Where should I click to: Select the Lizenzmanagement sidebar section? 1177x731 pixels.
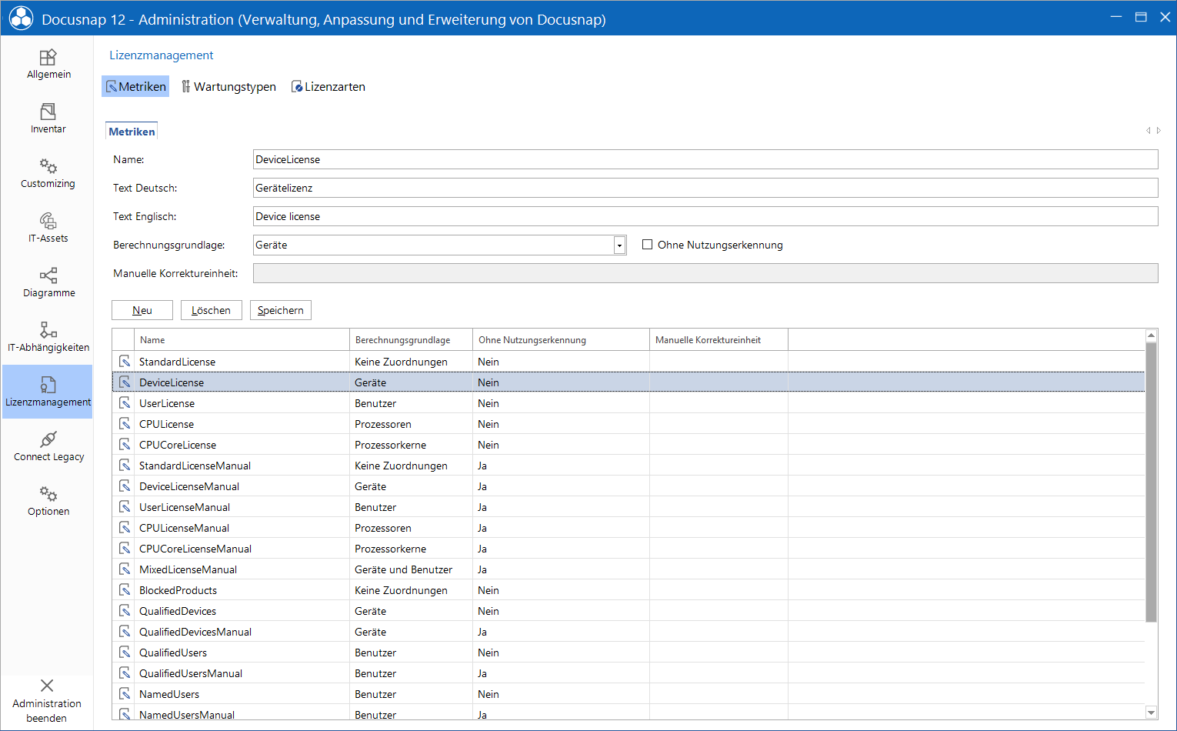click(x=48, y=392)
